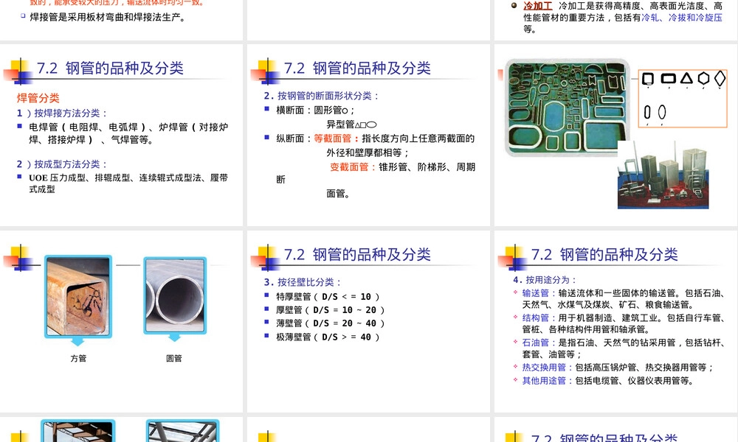This screenshot has width=738, height=442.
Task: Click the 异型管 line with shape symbols
Action: (351, 124)
